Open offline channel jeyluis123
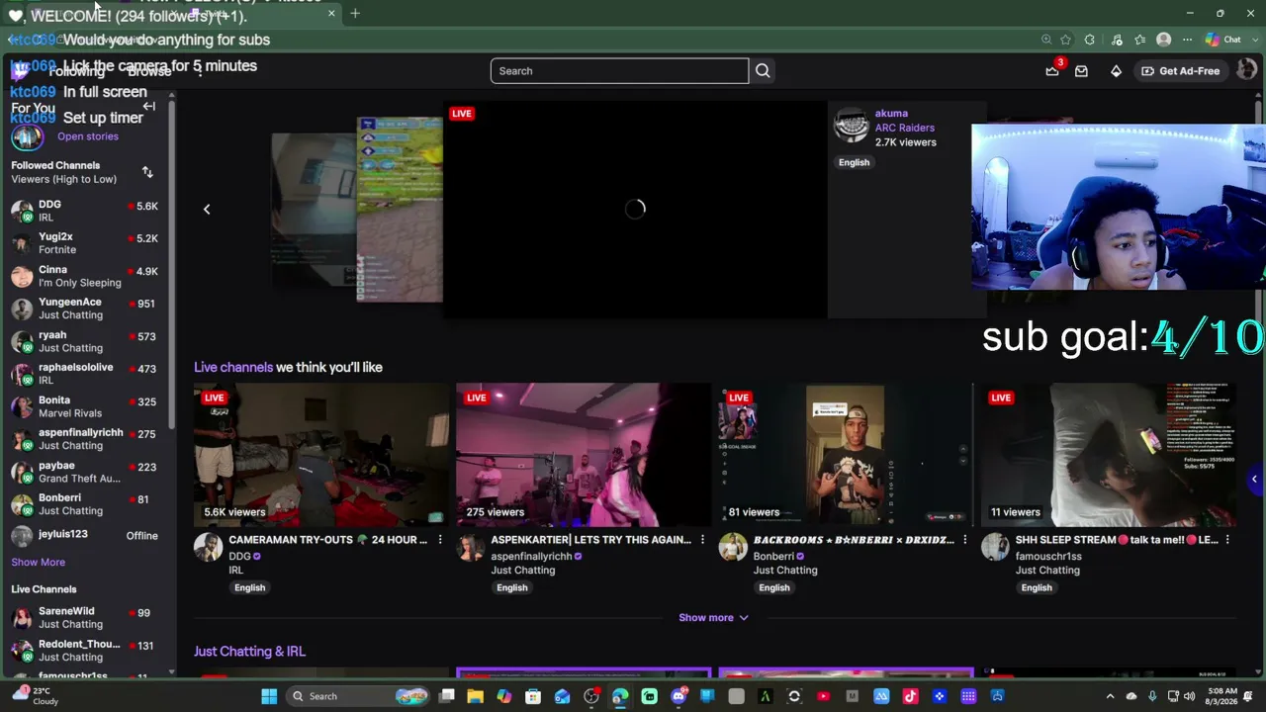Image resolution: width=1266 pixels, height=712 pixels. (x=85, y=536)
